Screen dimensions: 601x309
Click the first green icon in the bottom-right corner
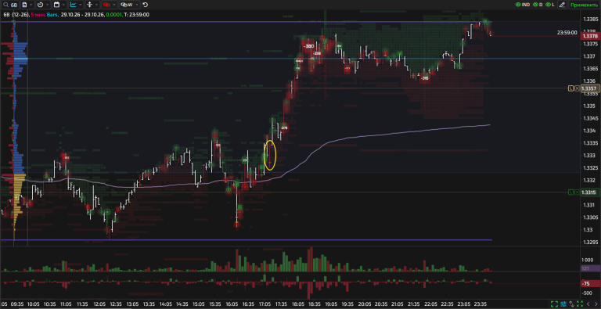554,304
